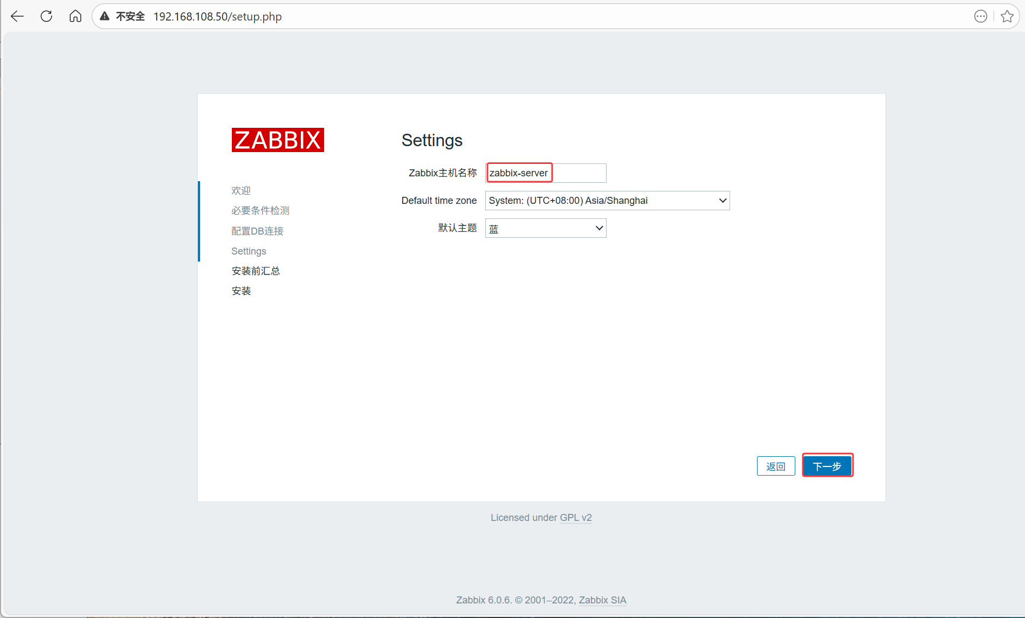Open the GPL v2 license link
1025x618 pixels.
pos(576,518)
